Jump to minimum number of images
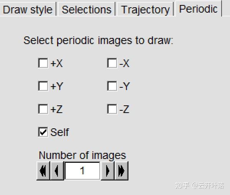 [43, 171]
